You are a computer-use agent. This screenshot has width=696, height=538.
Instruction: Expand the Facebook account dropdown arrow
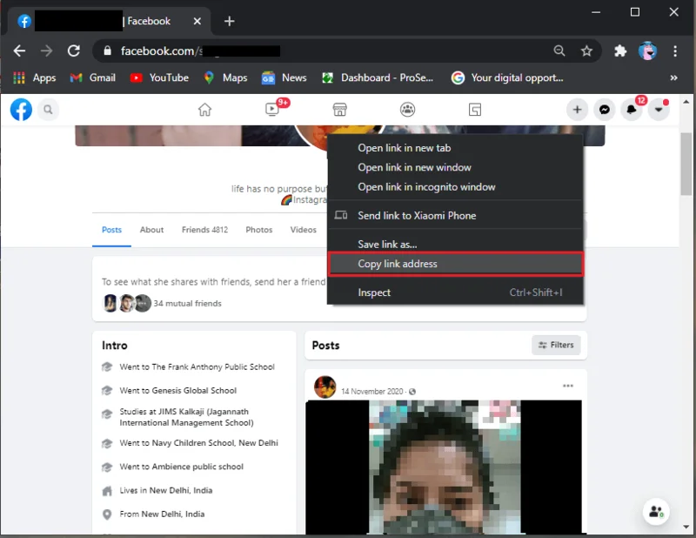(659, 110)
